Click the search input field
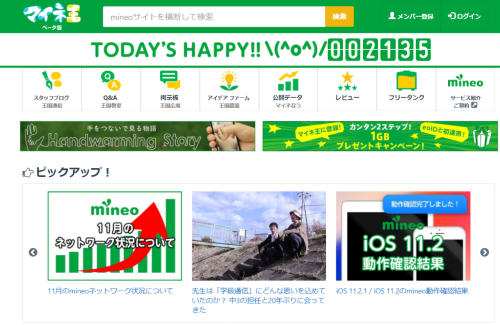Screen dimensions: 500x325 tap(214, 17)
